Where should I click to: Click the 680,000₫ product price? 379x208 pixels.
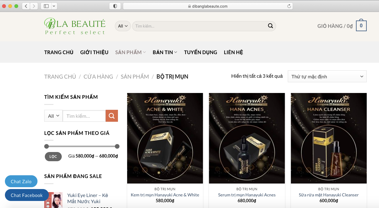[247, 201]
